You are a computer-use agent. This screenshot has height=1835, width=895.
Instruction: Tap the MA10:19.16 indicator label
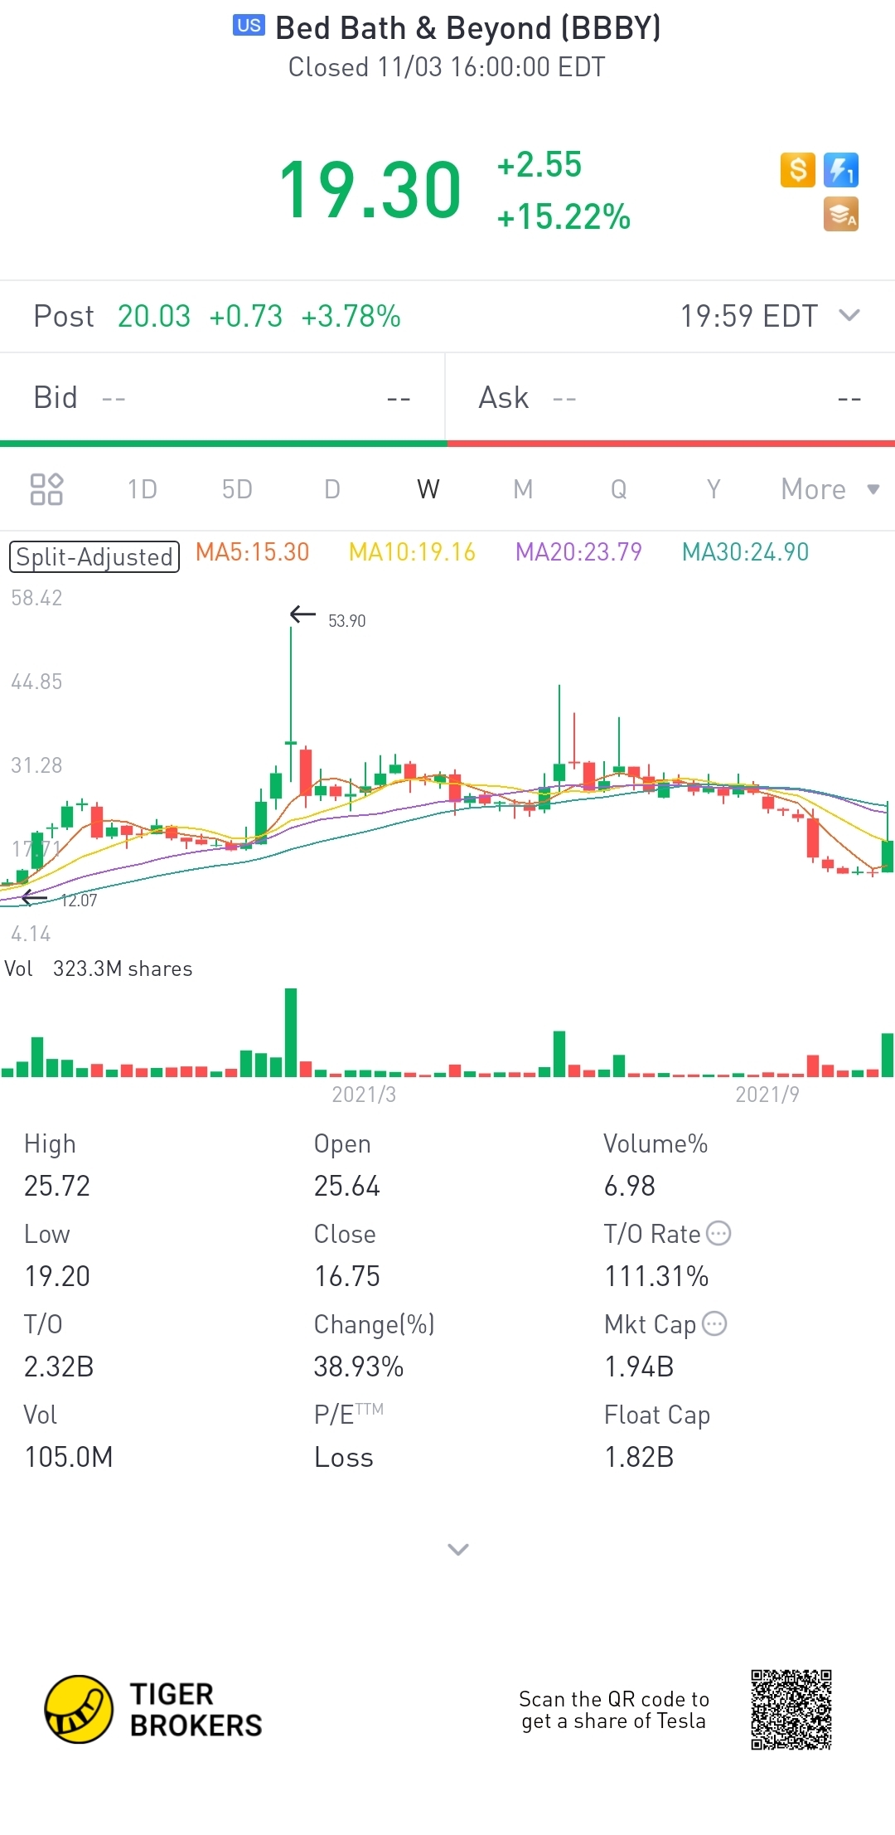pos(412,552)
